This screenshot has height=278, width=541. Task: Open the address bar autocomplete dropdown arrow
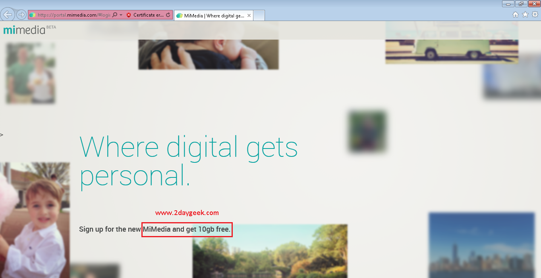click(121, 15)
